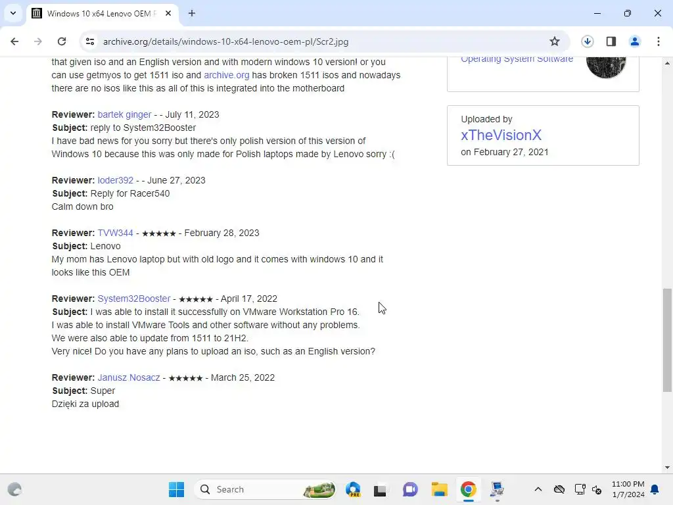673x505 pixels.
Task: Click subject 'reply to System32Booster'
Action: 143,128
